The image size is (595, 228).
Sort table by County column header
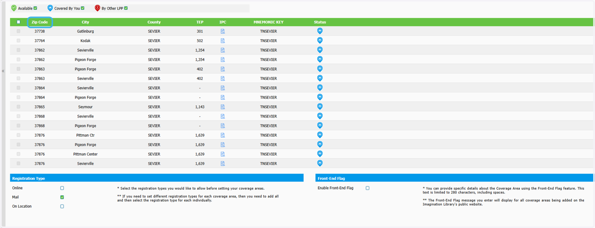click(154, 22)
